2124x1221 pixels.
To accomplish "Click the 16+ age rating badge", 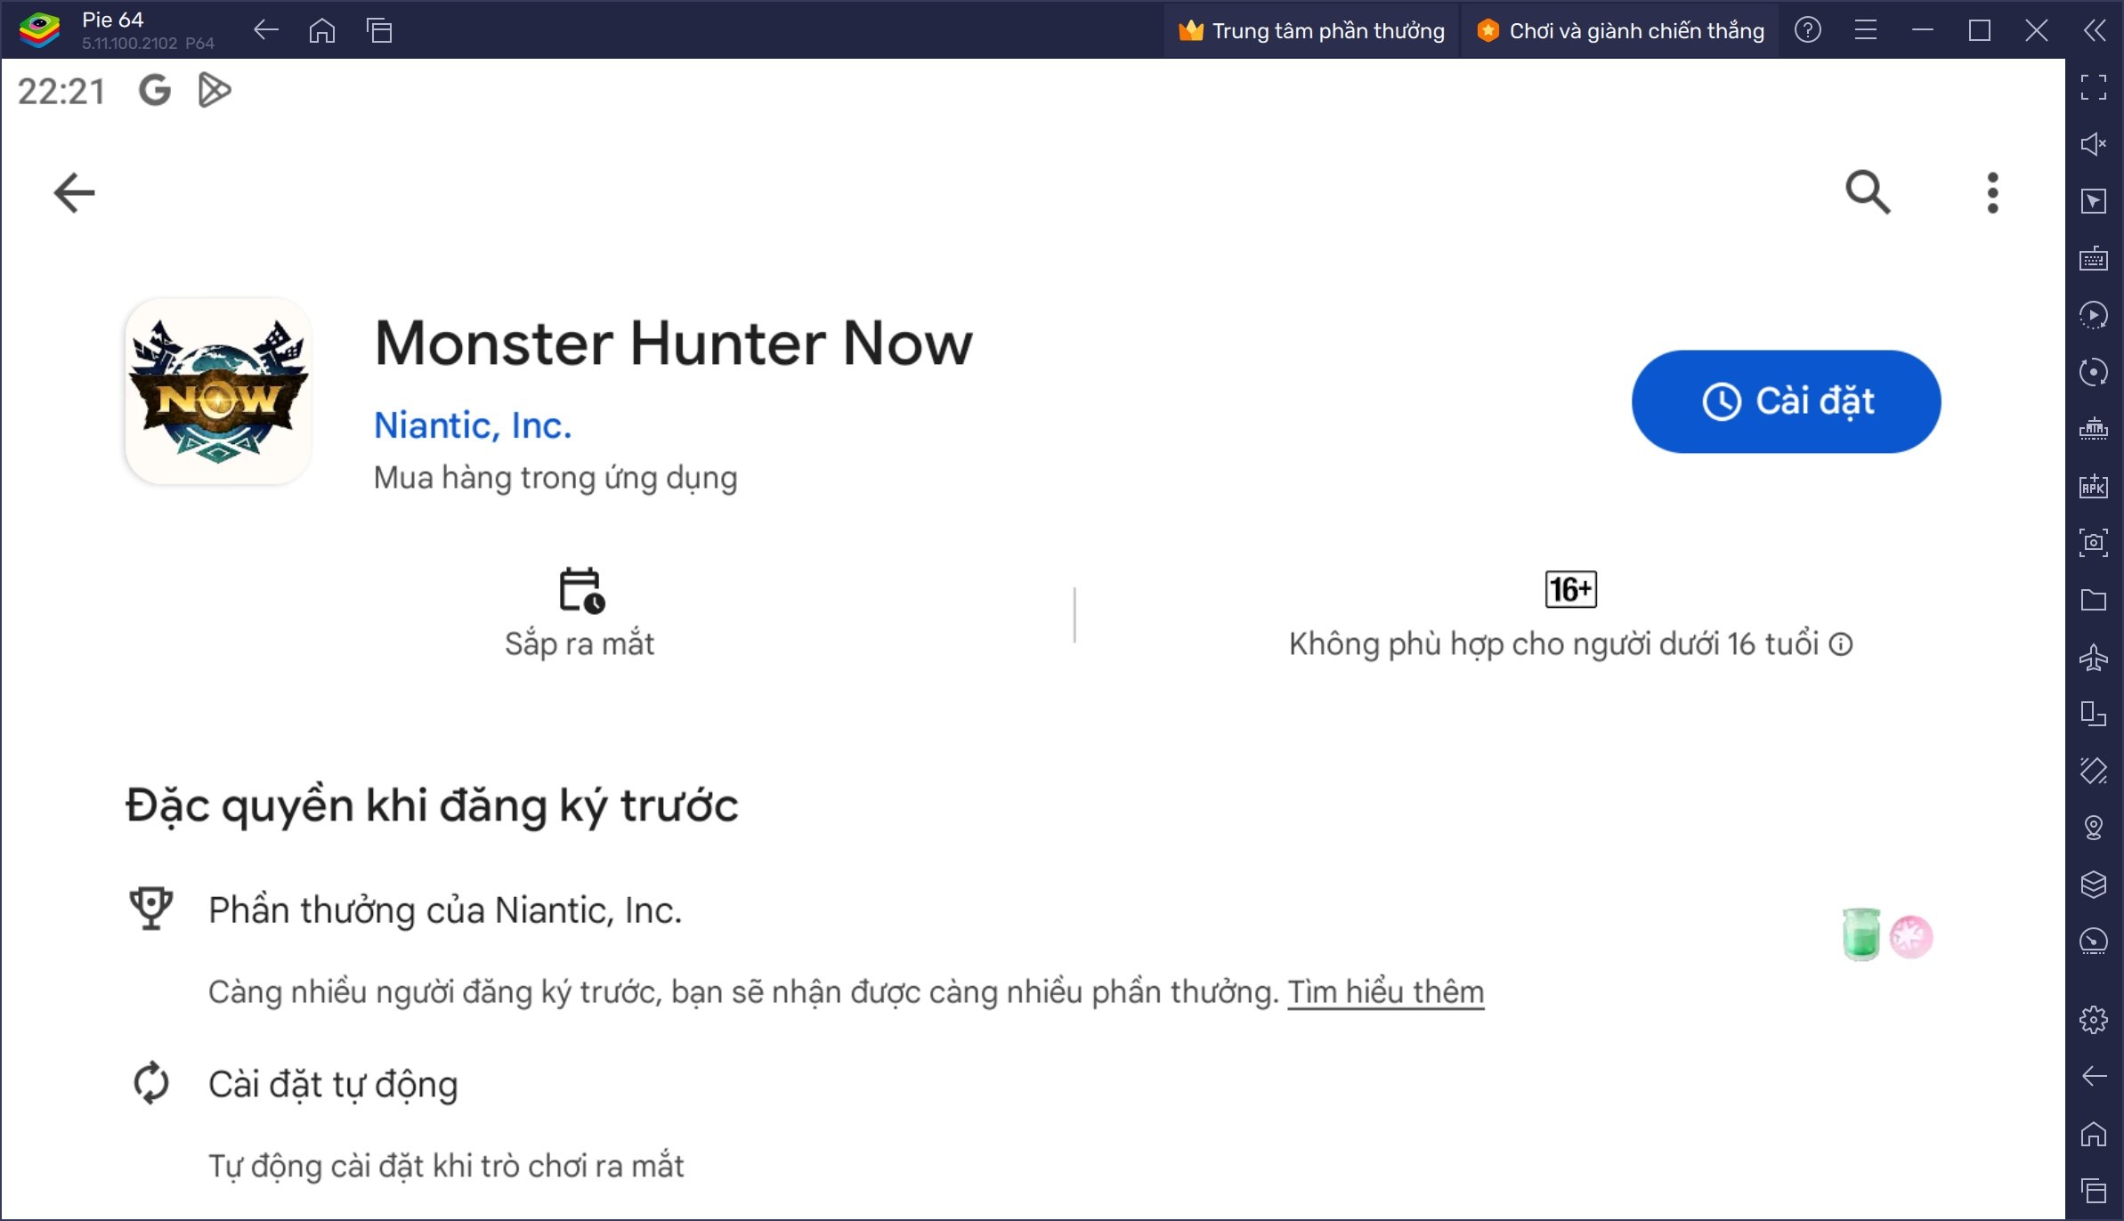I will coord(1570,589).
